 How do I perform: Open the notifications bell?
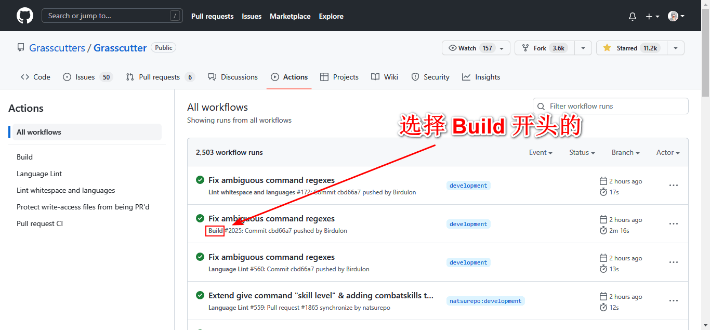coord(632,16)
